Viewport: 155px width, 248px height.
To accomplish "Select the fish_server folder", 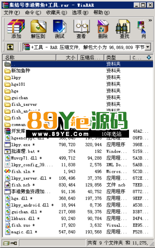I will [24, 105].
